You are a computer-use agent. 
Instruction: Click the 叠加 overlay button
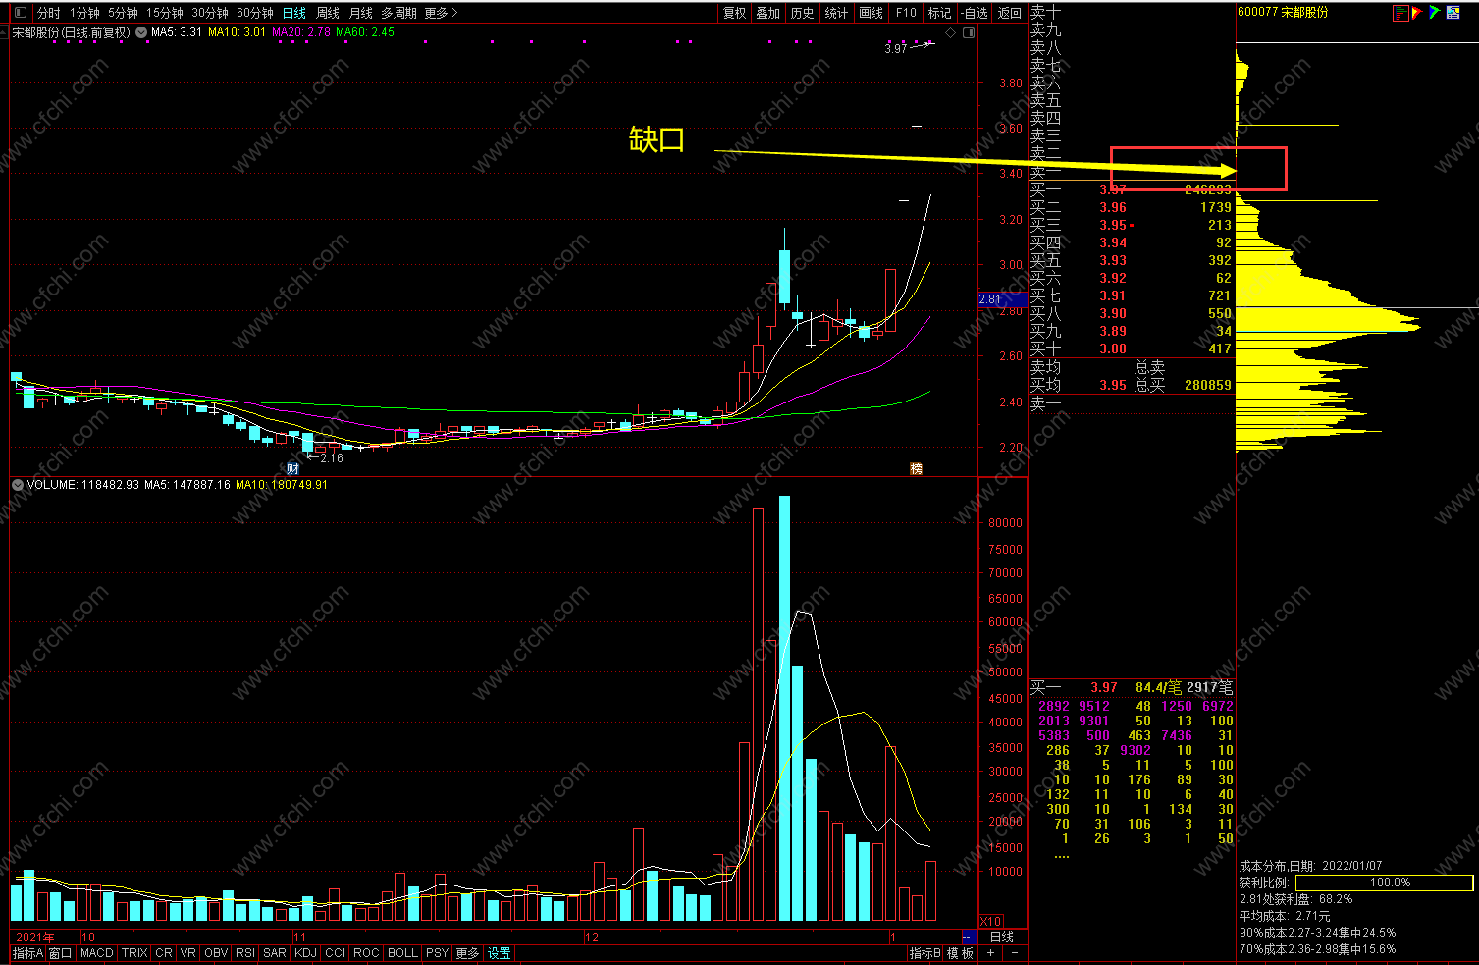pos(768,13)
